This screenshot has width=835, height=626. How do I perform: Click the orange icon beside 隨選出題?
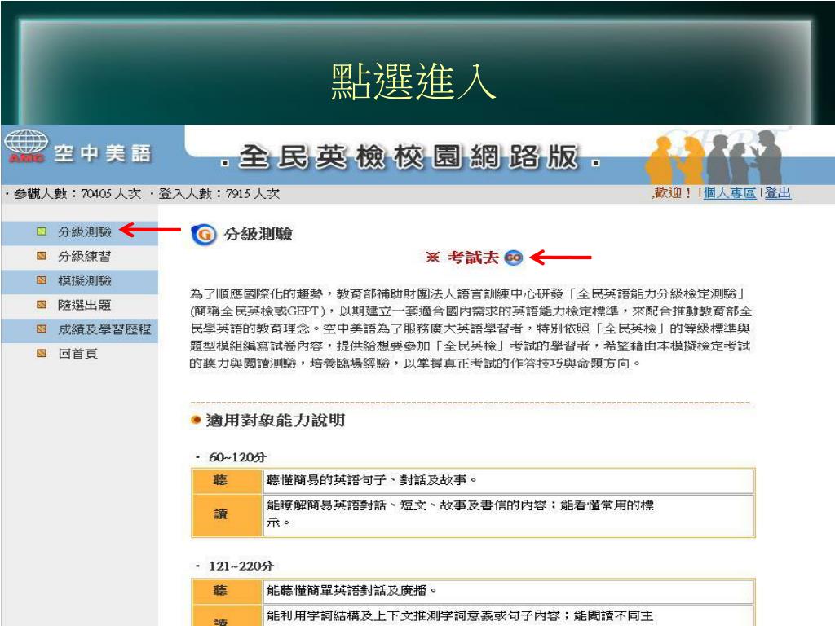tap(42, 305)
